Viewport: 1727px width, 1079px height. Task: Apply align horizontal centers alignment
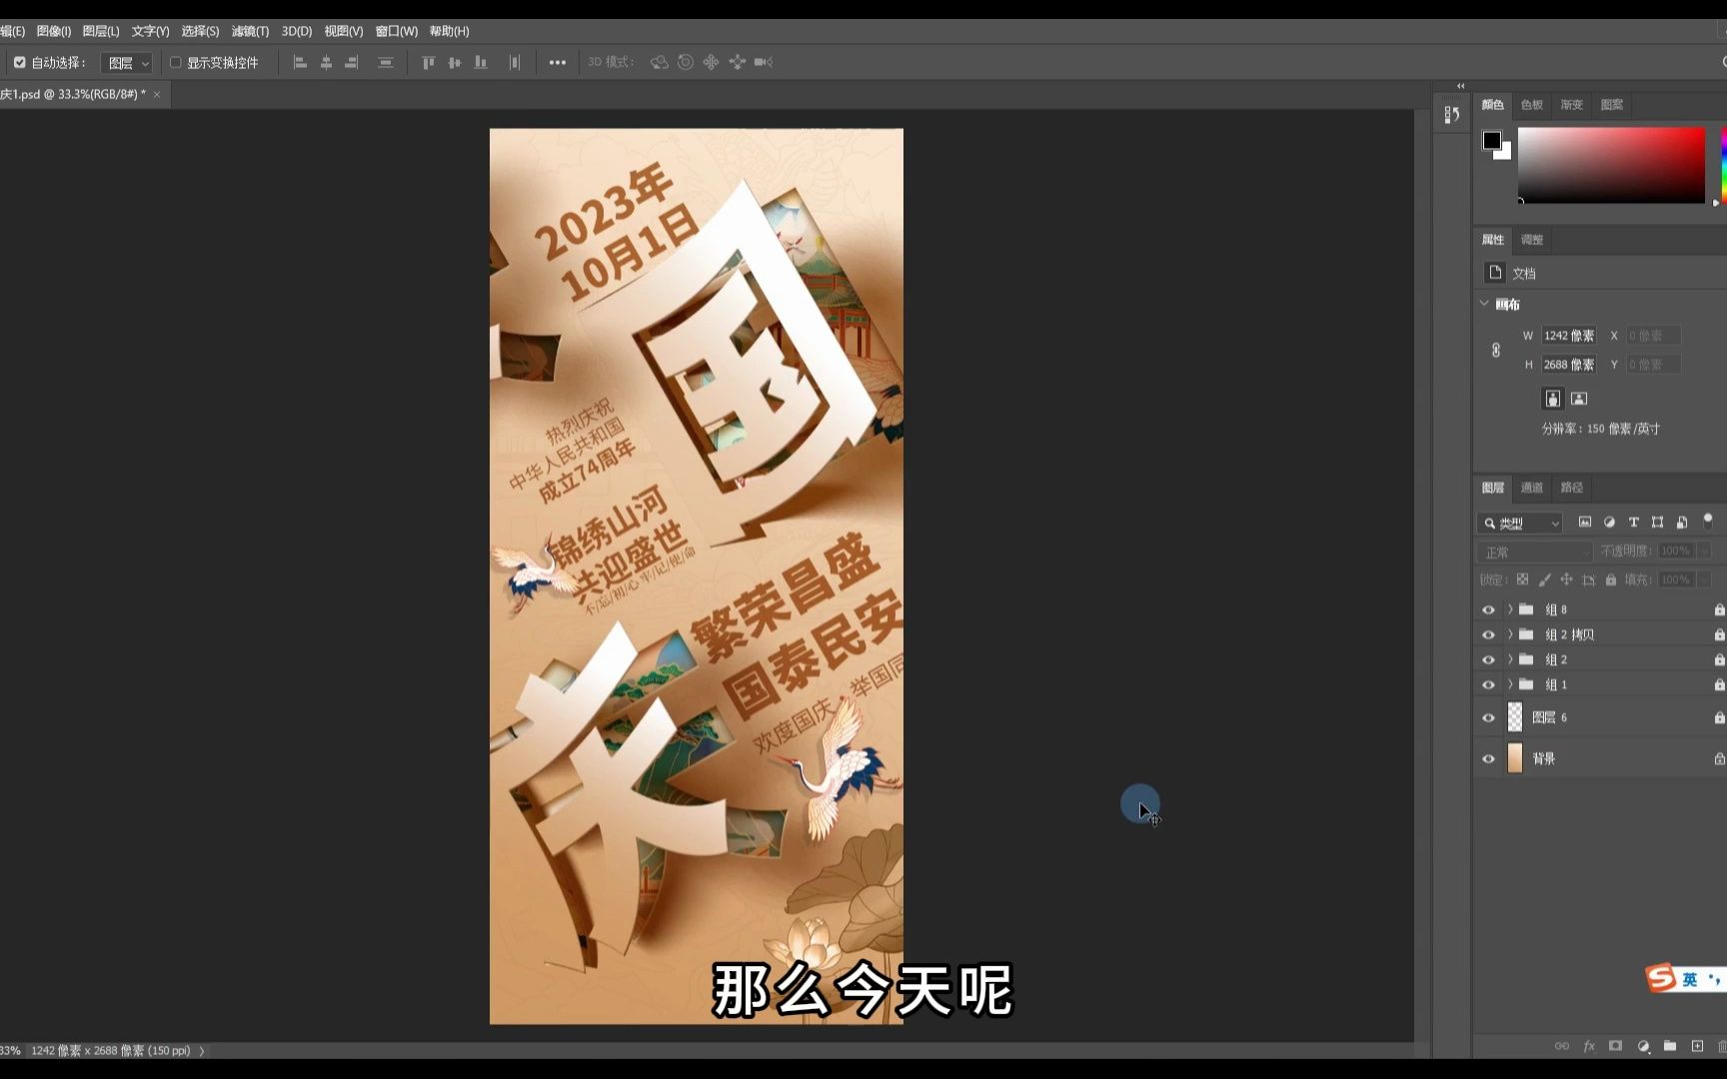pos(326,62)
